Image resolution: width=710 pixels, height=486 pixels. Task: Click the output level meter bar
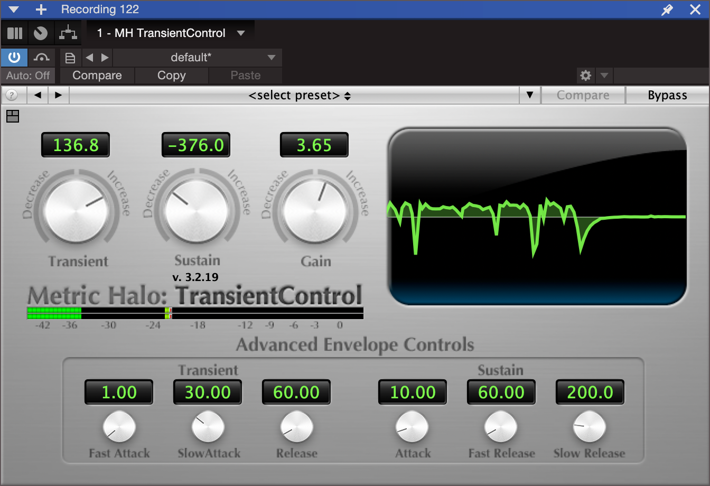195,313
